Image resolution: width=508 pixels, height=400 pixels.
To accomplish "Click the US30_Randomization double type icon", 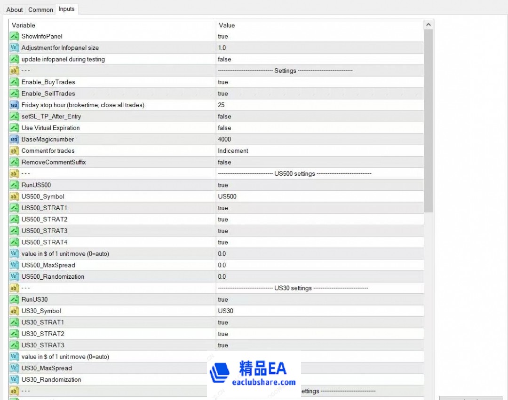I will coord(14,379).
